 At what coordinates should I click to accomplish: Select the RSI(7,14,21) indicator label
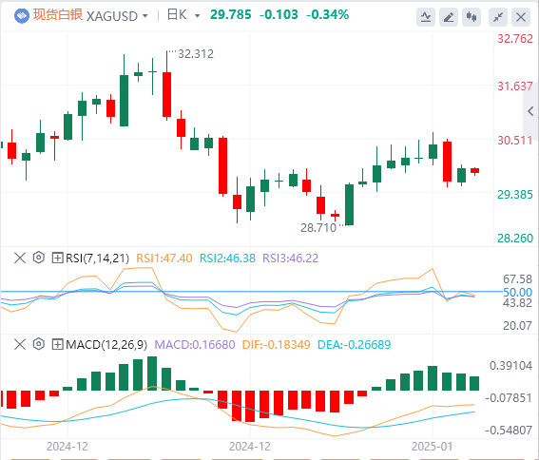click(97, 258)
